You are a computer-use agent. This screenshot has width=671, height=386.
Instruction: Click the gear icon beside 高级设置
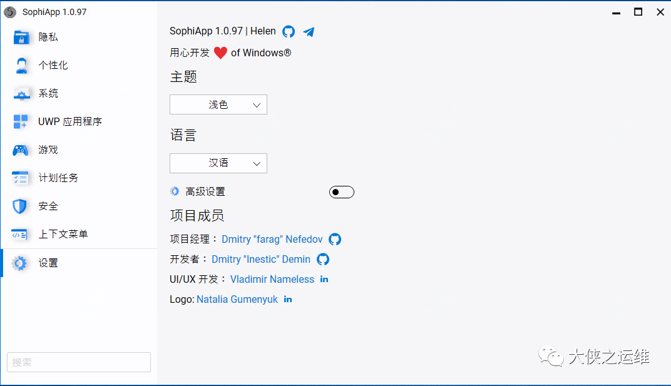tap(175, 191)
